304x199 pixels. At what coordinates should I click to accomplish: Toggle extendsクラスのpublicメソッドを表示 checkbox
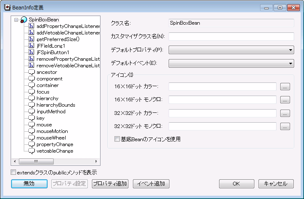pos(14,172)
